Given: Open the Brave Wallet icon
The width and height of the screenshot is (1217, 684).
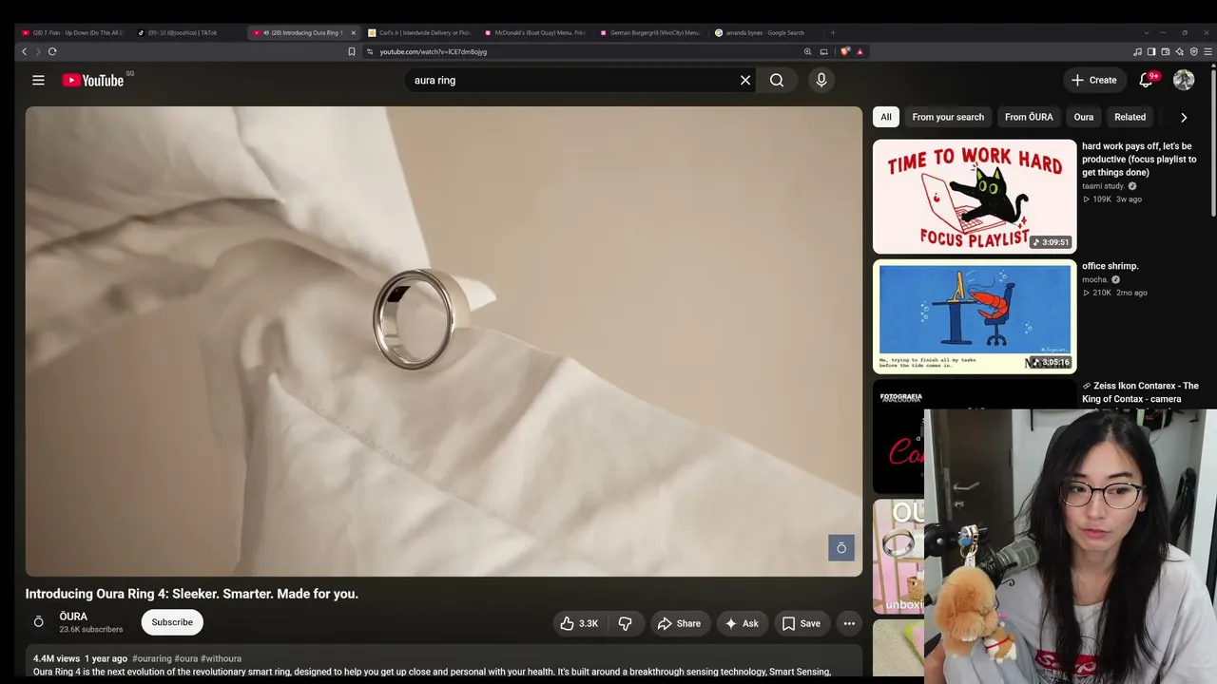Looking at the screenshot, I should [x=1166, y=51].
